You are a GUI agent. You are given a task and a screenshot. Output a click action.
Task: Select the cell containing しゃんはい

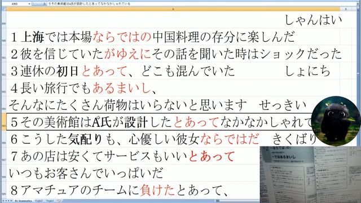pyautogui.click(x=173, y=20)
